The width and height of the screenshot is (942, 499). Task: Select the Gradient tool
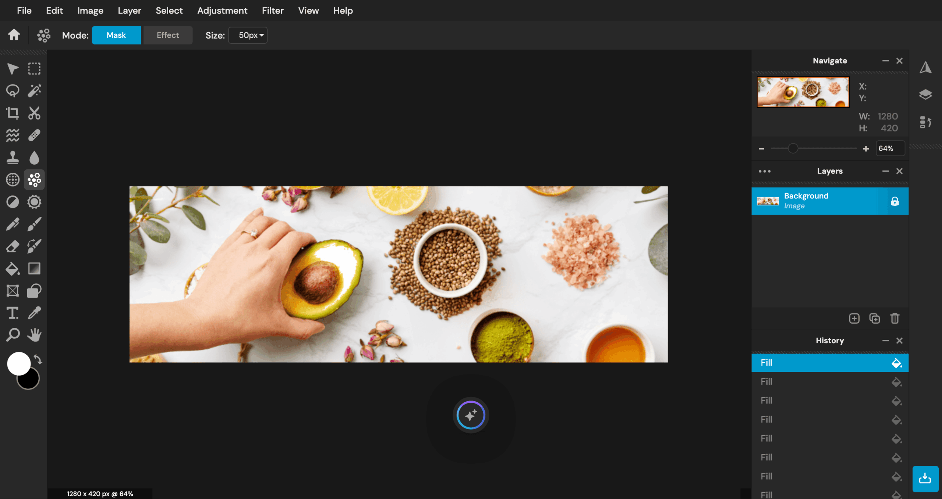coord(34,269)
